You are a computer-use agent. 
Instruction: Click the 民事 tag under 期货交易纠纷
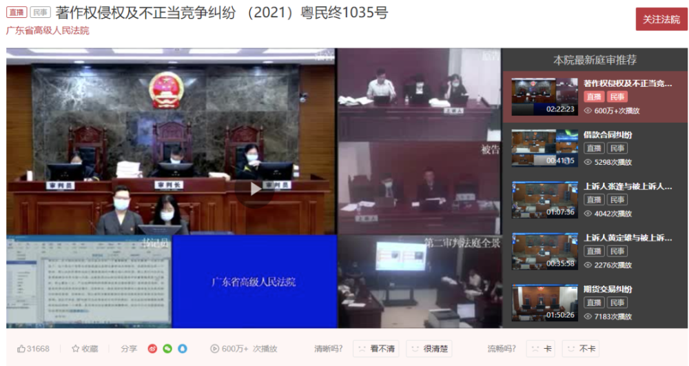point(617,303)
